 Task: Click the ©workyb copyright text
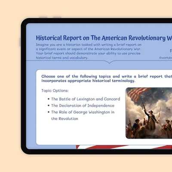[166, 58]
